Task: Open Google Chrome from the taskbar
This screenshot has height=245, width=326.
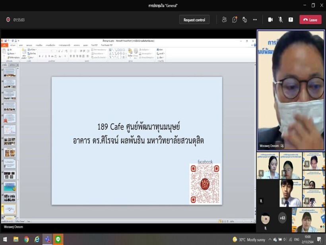Action: click(26, 239)
